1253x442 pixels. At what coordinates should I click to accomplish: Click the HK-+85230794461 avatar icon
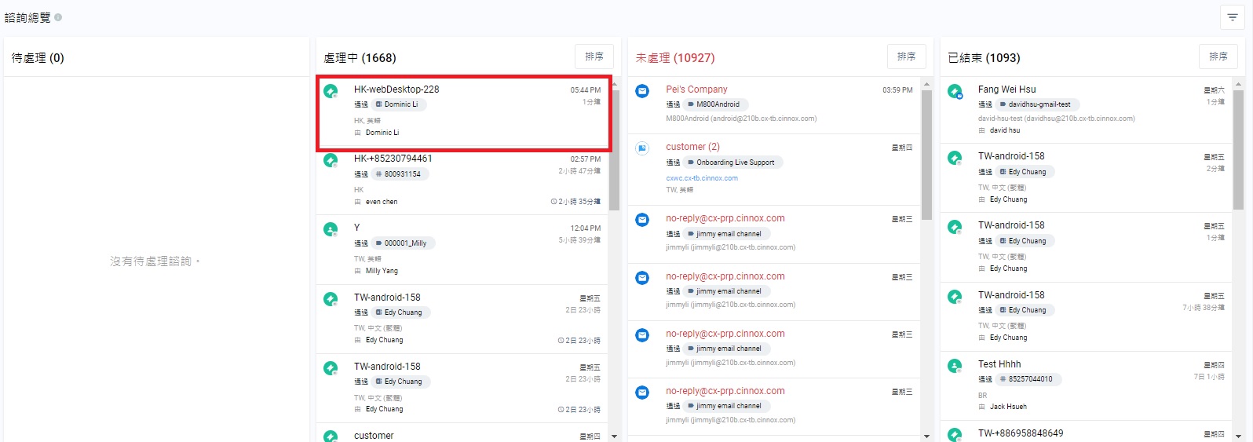pyautogui.click(x=331, y=160)
